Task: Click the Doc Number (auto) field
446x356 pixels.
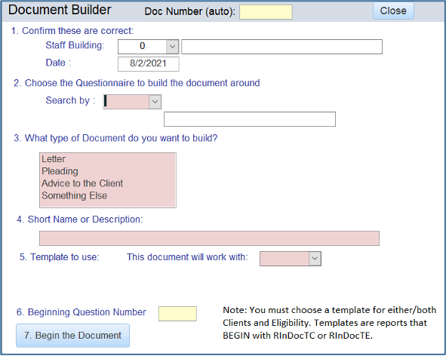Action: tap(266, 12)
